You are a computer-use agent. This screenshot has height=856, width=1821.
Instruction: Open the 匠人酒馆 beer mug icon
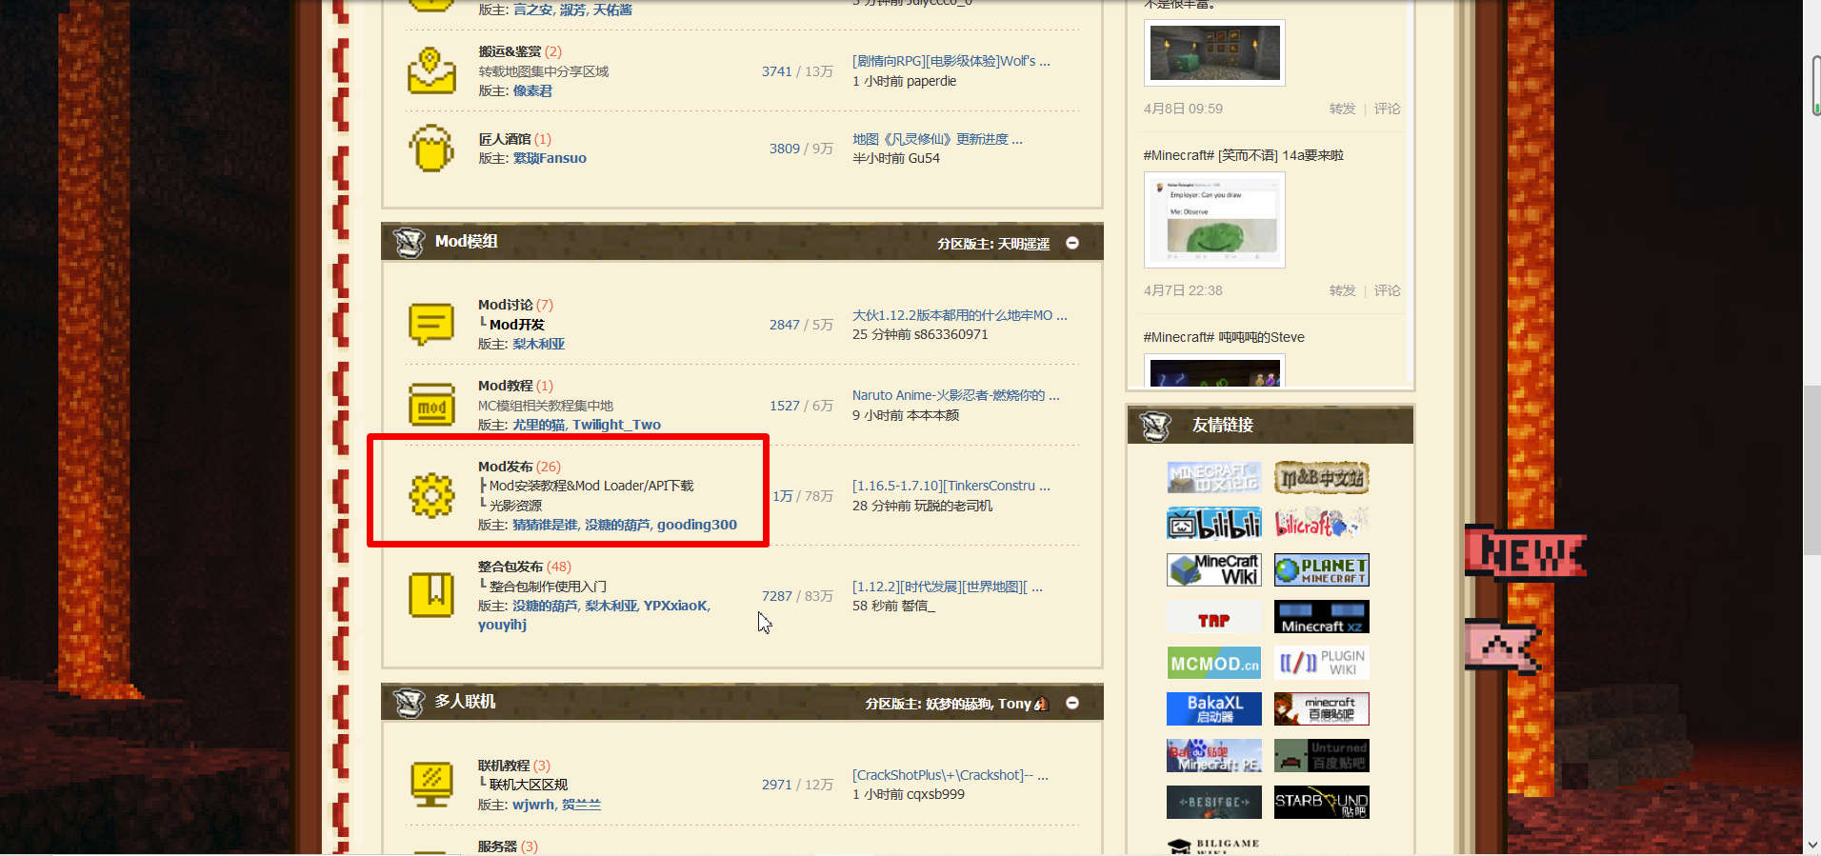tap(431, 149)
